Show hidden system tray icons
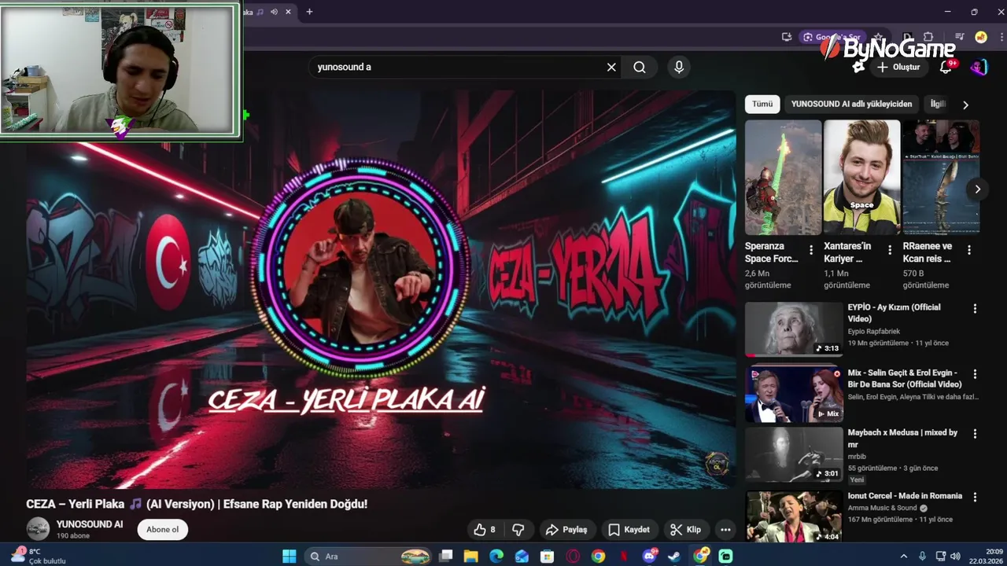This screenshot has height=566, width=1007. (x=904, y=556)
